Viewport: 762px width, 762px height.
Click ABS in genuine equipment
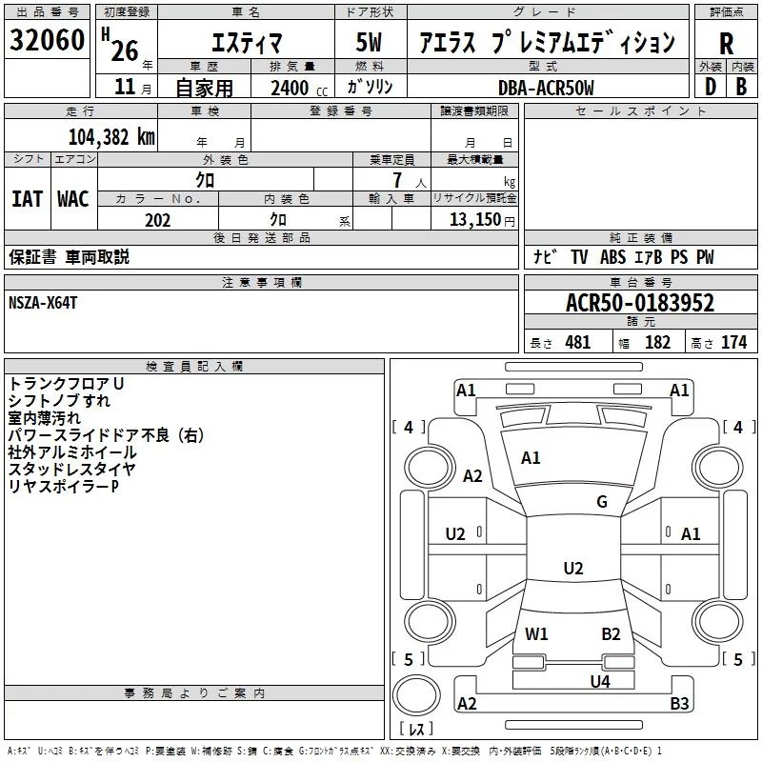612,256
